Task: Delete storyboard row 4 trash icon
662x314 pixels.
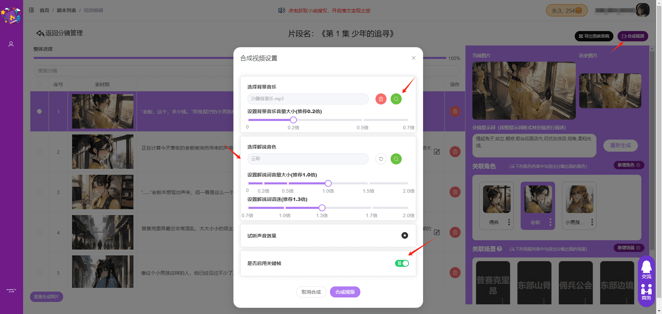Action: 455,232
